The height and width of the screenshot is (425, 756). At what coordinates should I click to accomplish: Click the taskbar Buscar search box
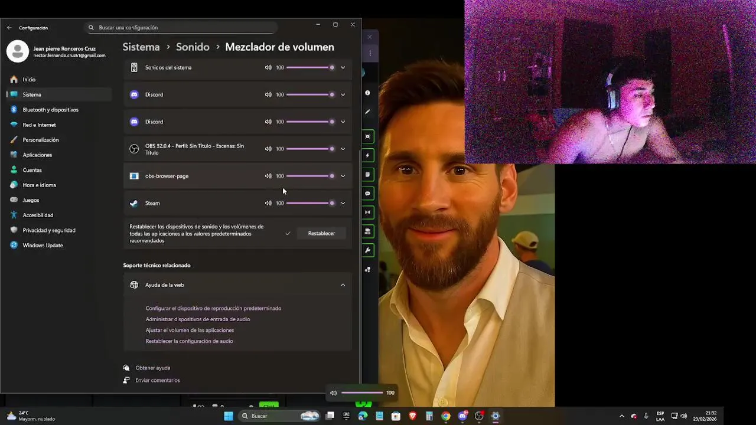[x=280, y=416]
